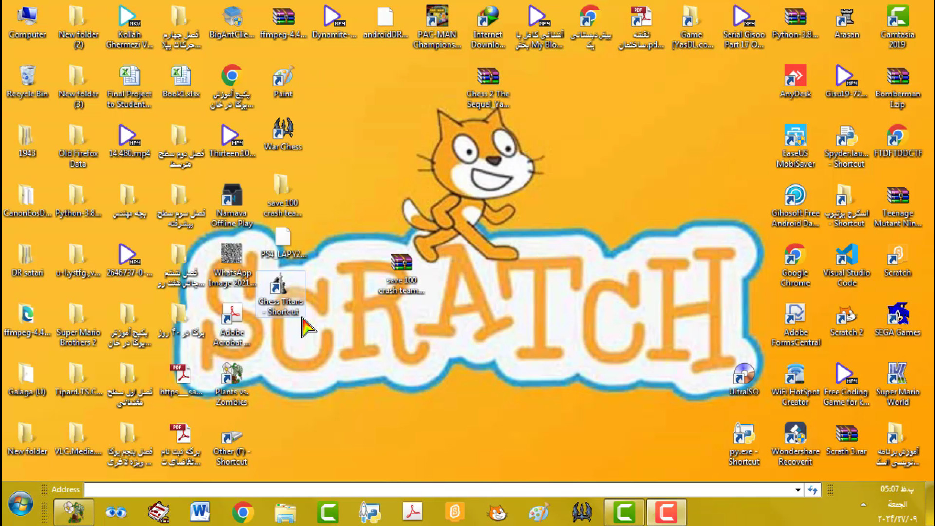Open the Adobe Acrobat desktop shortcut
Viewport: 935px width, 526px height.
point(232,325)
